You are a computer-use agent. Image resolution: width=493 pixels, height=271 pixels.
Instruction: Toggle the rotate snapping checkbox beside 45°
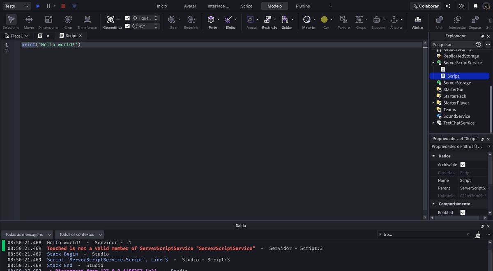click(127, 26)
